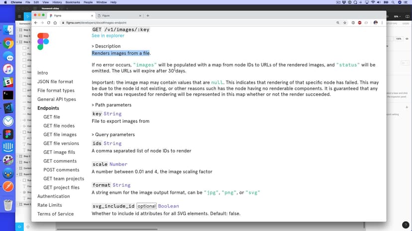Open Finder from the dock
412x231 pixels.
pos(8,31)
